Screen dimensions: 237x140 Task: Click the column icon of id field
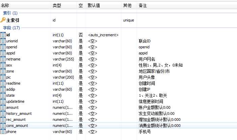3,35
